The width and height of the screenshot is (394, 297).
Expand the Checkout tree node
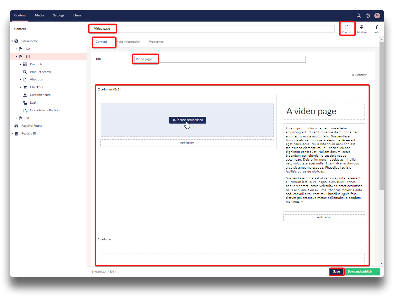21,87
